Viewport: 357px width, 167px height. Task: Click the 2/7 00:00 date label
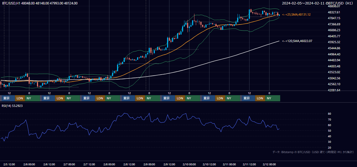tap(69, 164)
